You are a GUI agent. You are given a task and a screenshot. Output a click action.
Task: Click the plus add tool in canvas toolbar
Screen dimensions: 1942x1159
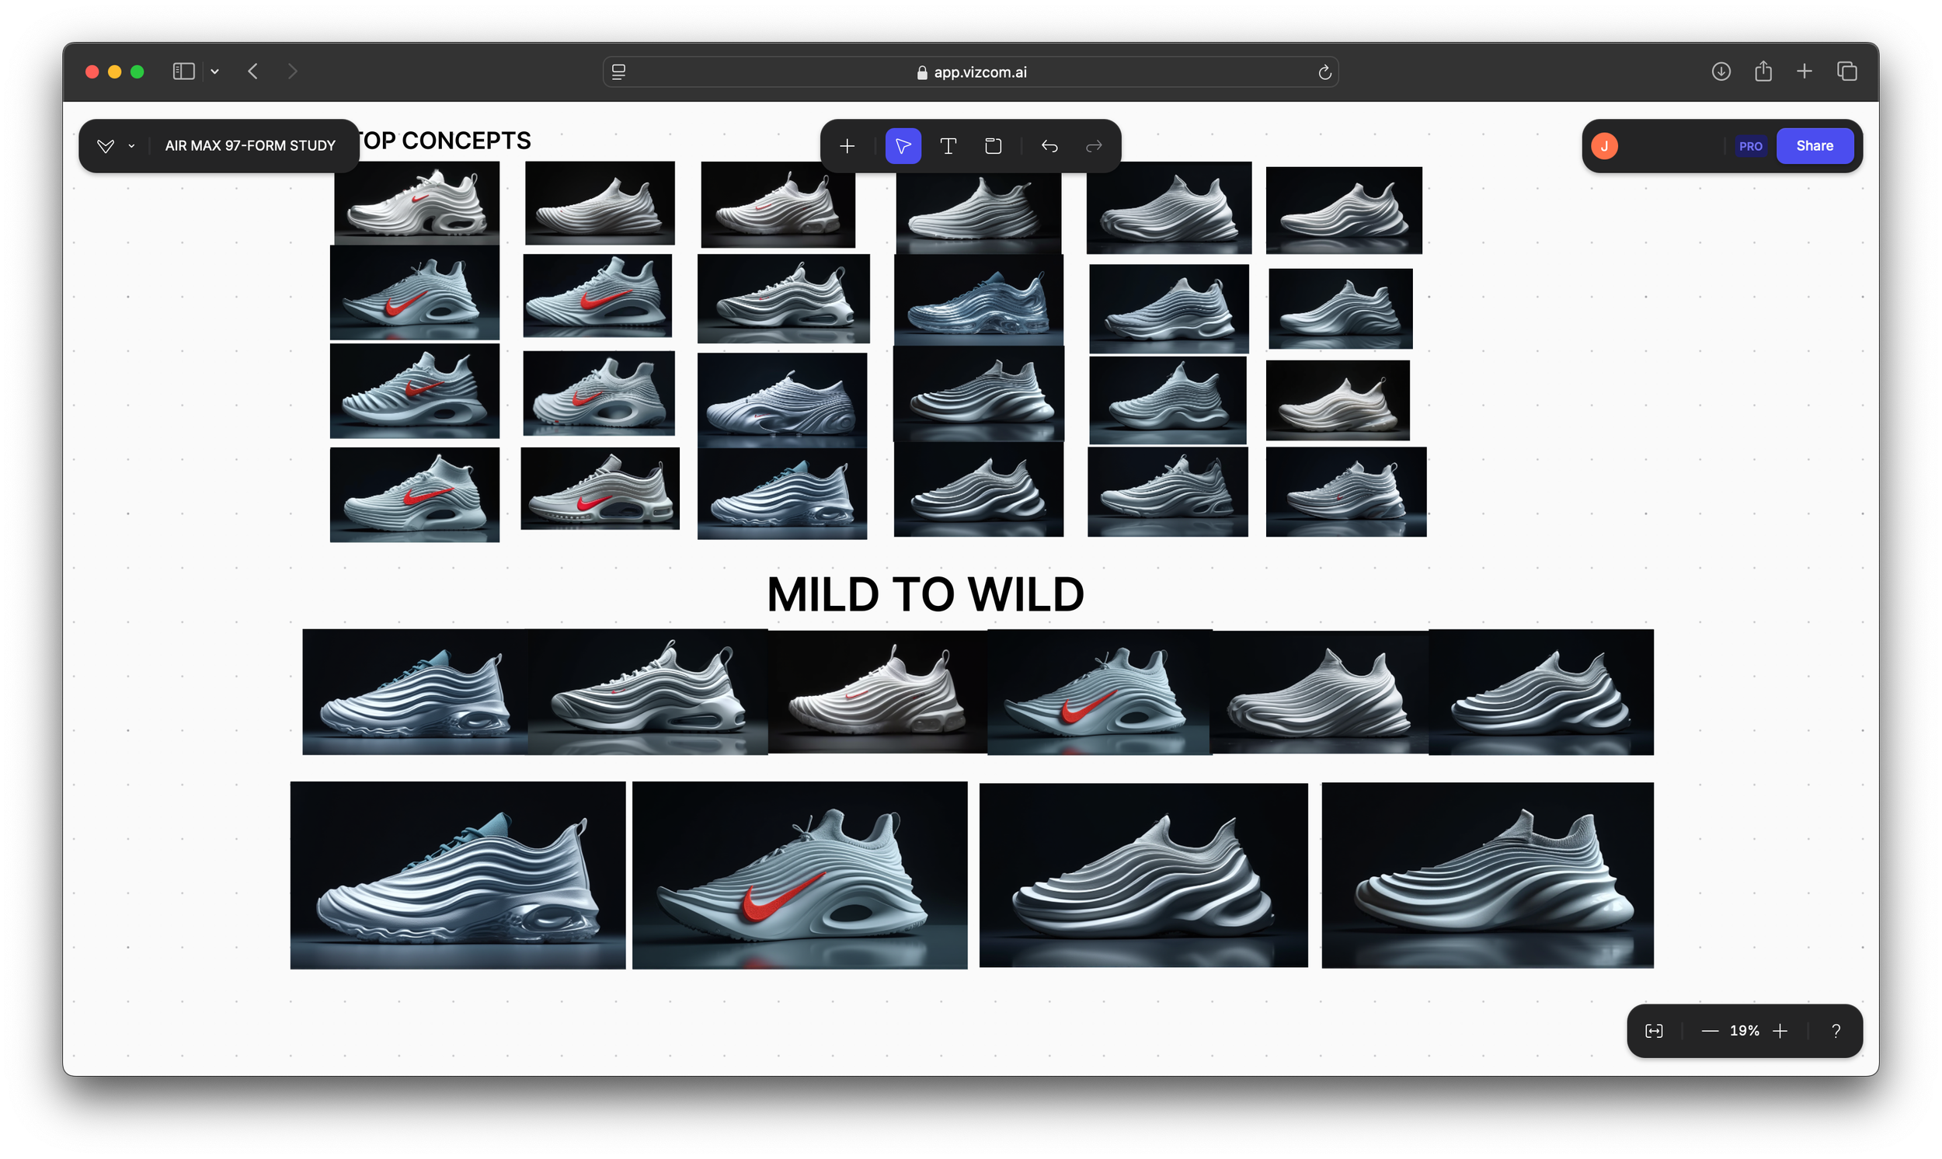pyautogui.click(x=847, y=146)
